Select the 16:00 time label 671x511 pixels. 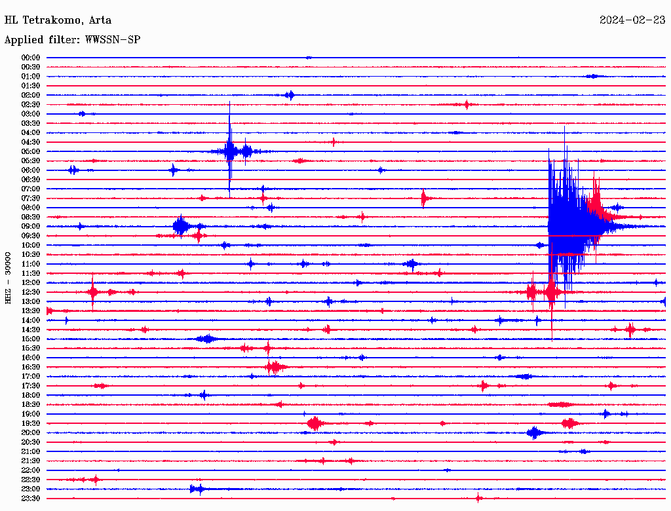31,357
